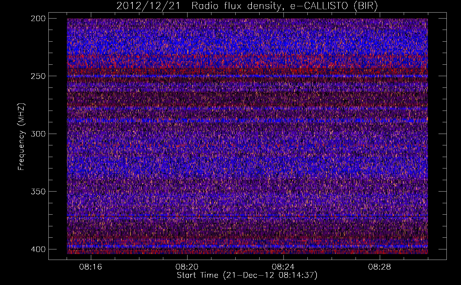
Task: Select the 300 frequency axis label
Action: click(x=38, y=134)
